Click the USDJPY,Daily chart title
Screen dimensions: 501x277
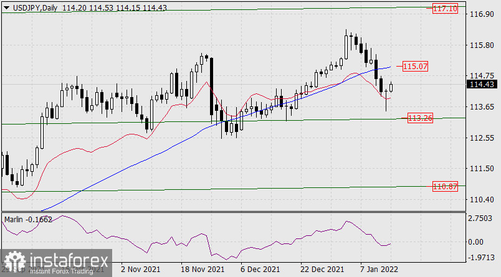coord(35,7)
